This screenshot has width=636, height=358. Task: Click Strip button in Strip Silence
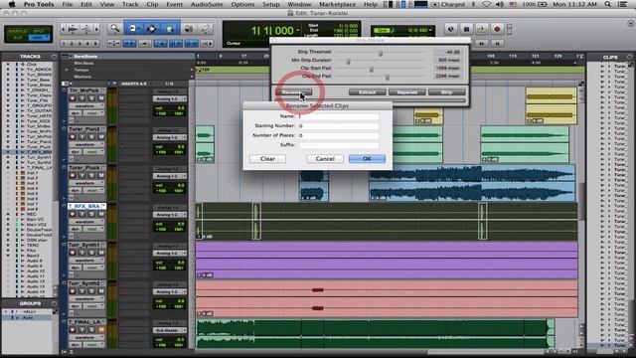446,92
